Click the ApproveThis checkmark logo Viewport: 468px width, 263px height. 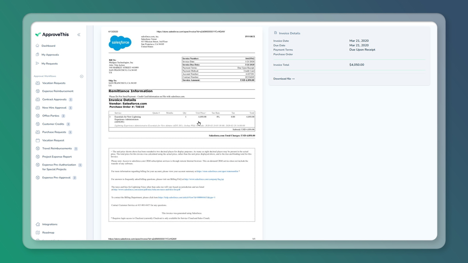pos(37,34)
